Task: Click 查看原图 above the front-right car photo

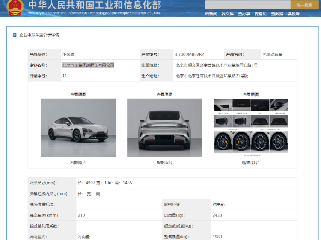Action: point(78,94)
